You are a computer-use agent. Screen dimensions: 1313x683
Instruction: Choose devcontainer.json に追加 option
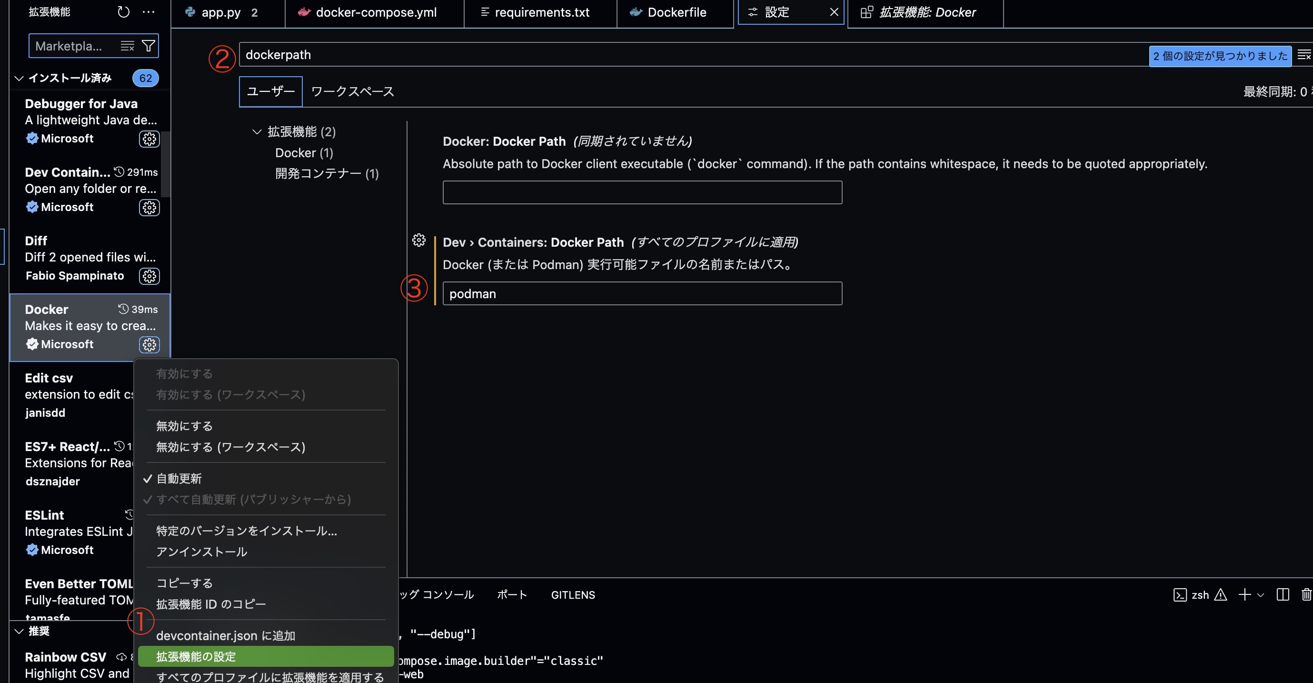[225, 635]
